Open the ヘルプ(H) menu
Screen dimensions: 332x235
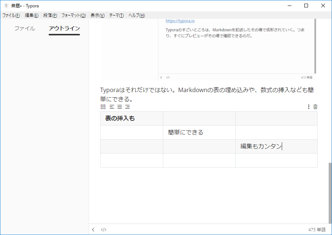(x=137, y=15)
